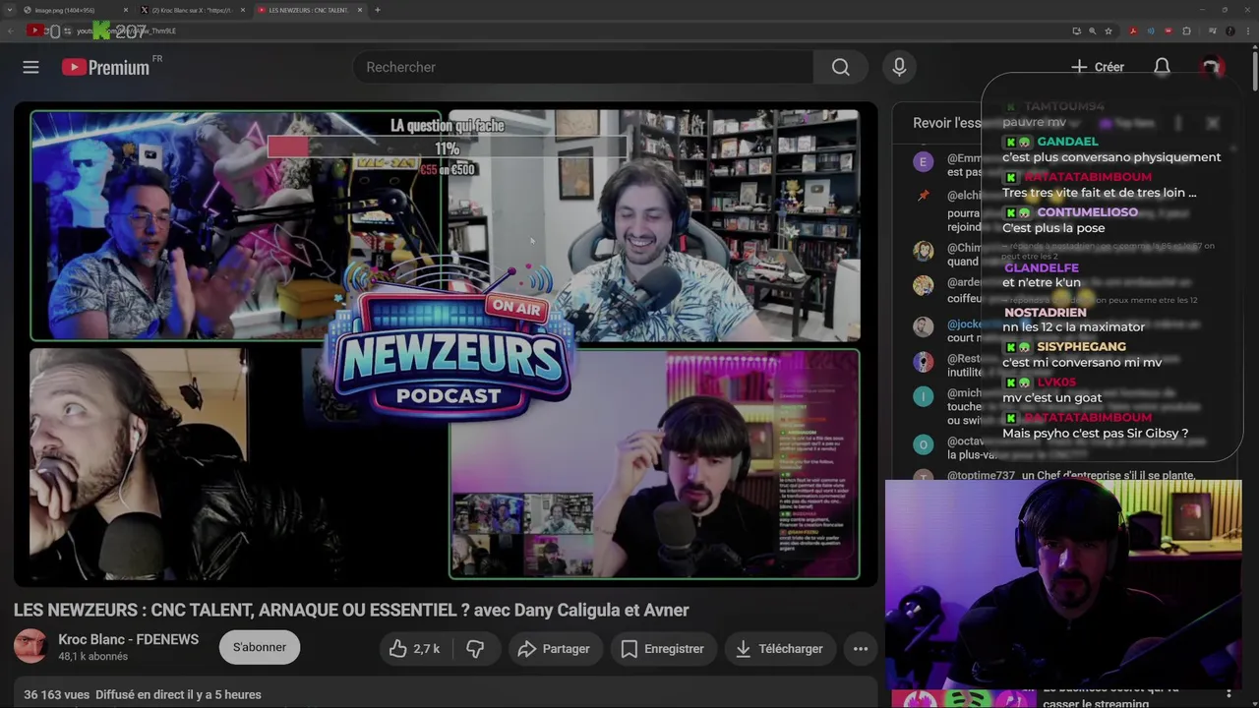
Task: Open the media controls toolbar icon
Action: click(1212, 30)
